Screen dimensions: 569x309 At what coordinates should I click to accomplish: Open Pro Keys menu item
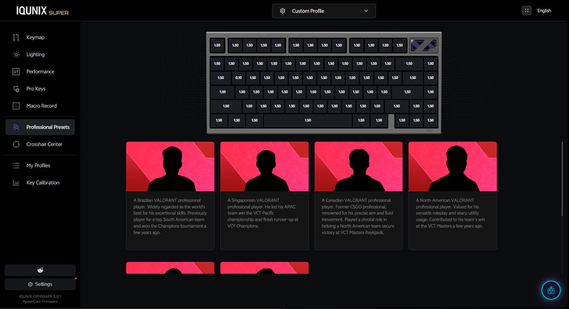(x=40, y=89)
